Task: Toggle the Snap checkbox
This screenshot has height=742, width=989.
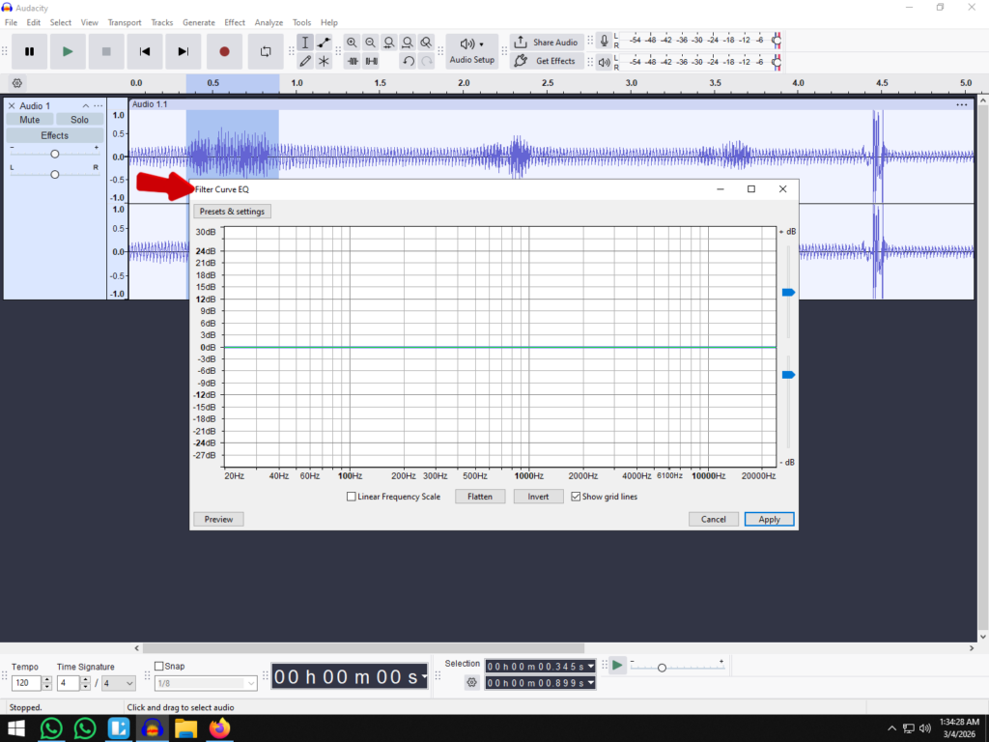Action: (159, 666)
